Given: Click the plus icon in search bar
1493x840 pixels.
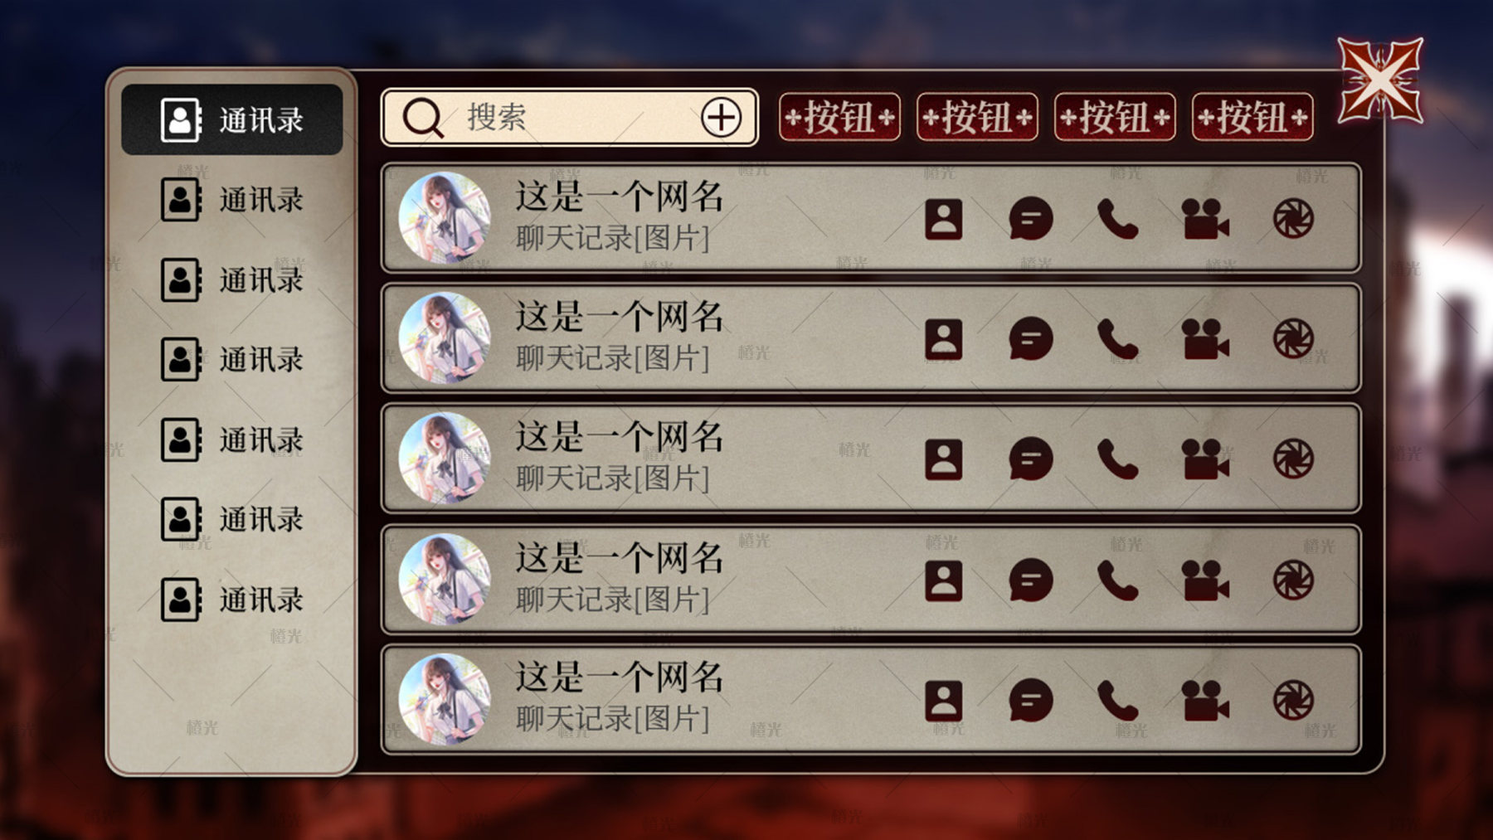Looking at the screenshot, I should (x=721, y=118).
